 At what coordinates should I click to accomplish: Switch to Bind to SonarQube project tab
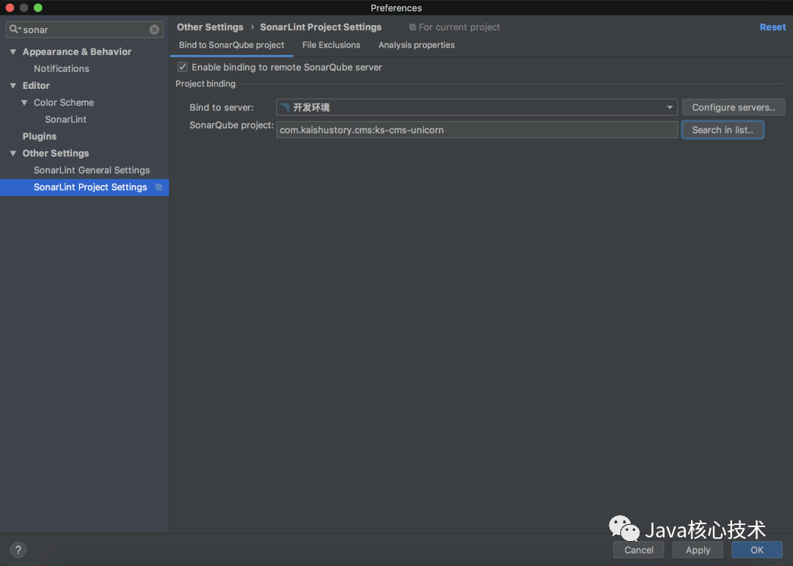(x=231, y=45)
